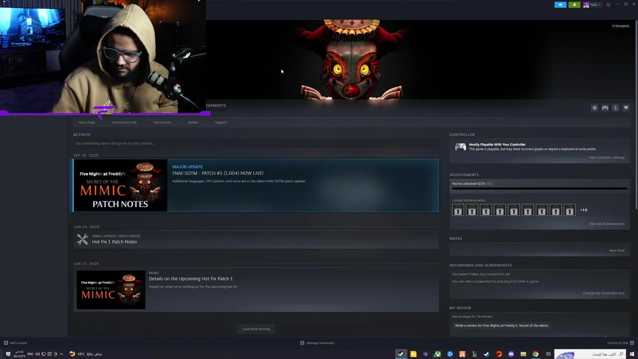
Task: Click the 'Say something about this game' field
Action: [x=256, y=144]
